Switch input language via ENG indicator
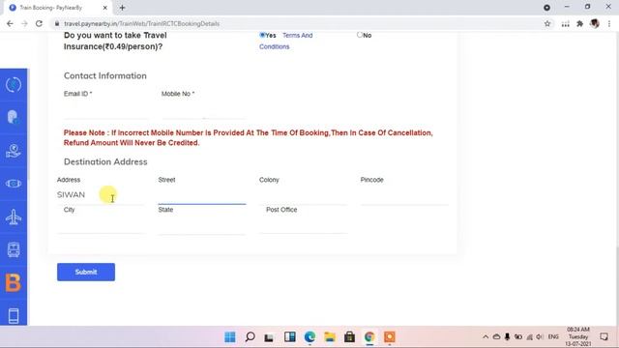 click(553, 337)
